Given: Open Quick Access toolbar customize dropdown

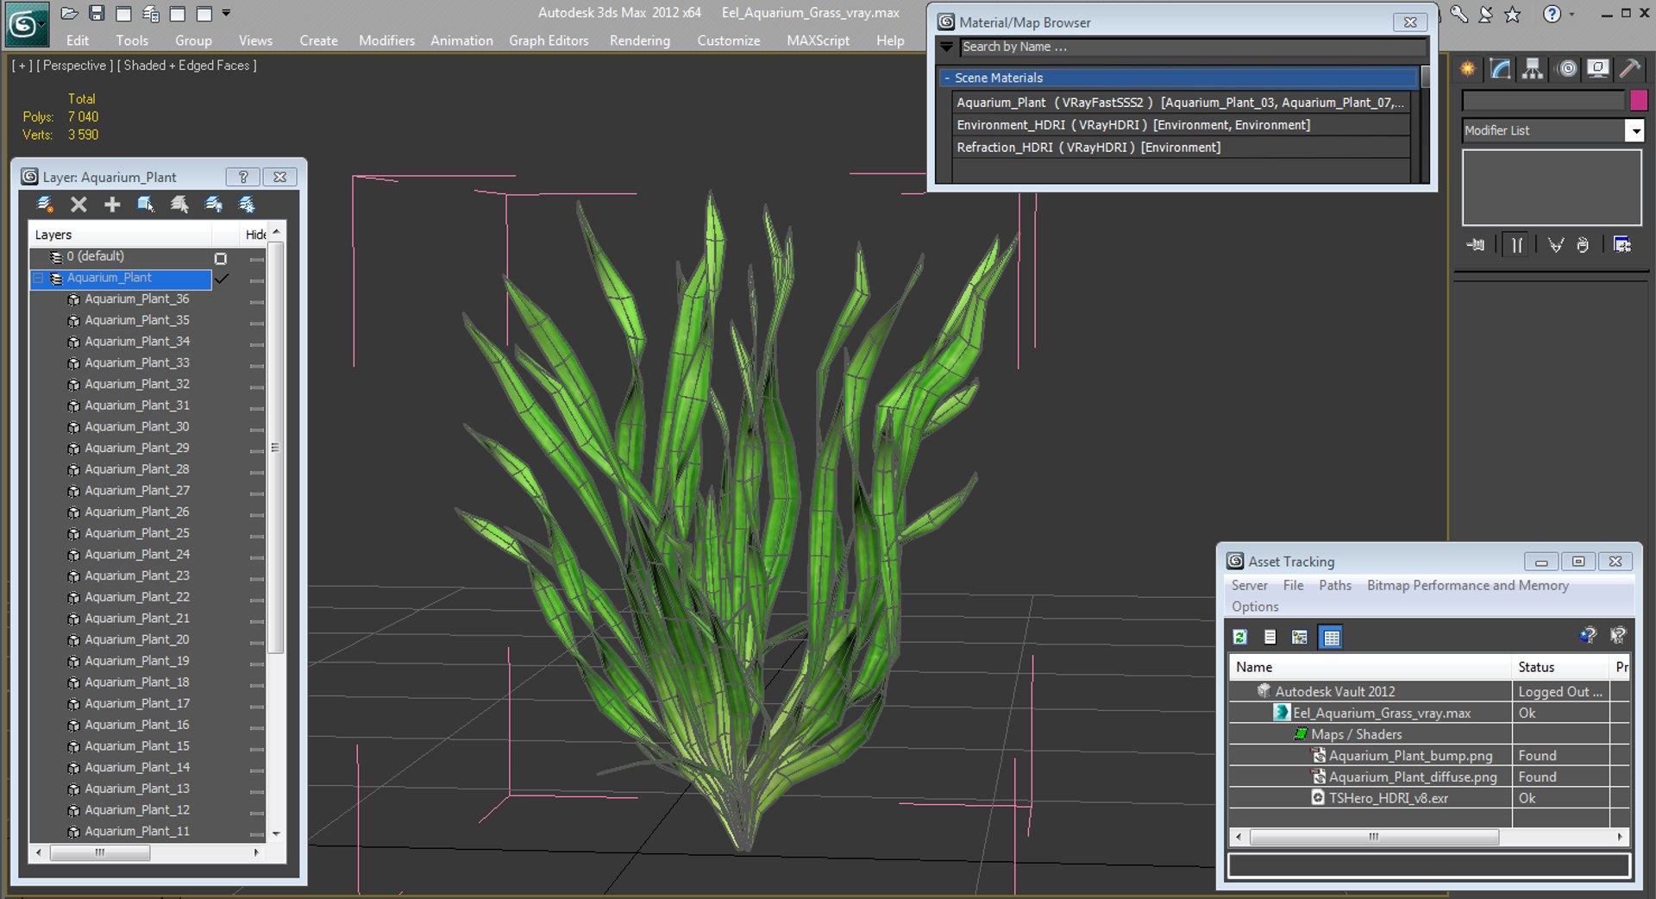Looking at the screenshot, I should [226, 14].
